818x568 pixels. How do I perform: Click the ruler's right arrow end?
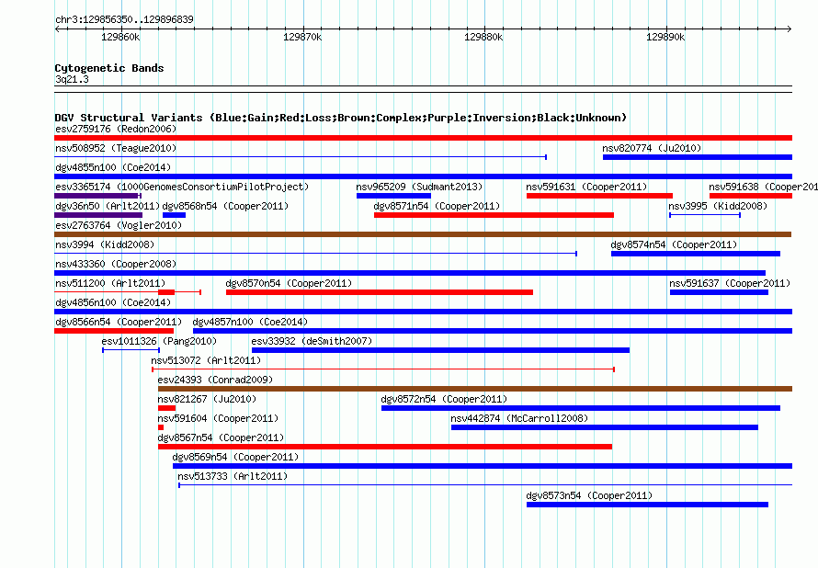[790, 28]
